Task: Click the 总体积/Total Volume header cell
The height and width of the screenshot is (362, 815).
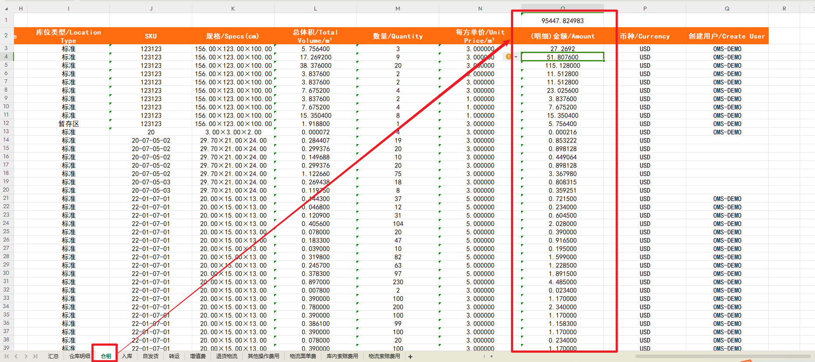Action: tap(315, 36)
